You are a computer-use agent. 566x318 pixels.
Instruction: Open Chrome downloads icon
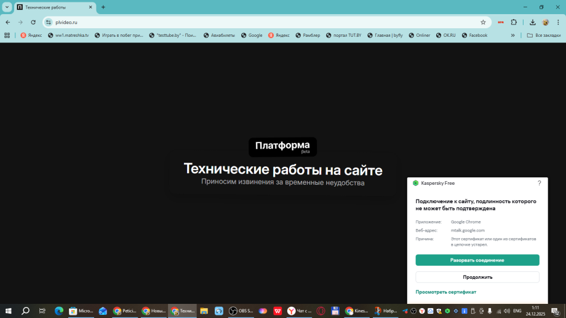(x=532, y=22)
